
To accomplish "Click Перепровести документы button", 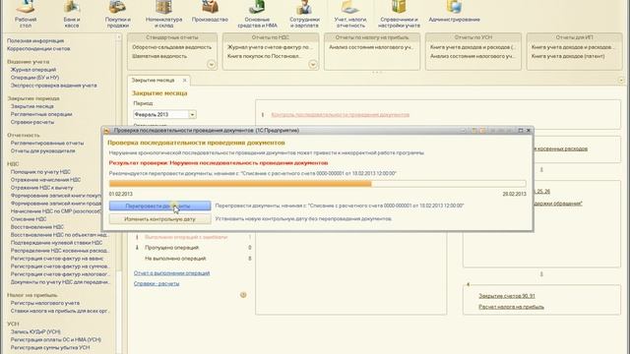I will pyautogui.click(x=159, y=206).
